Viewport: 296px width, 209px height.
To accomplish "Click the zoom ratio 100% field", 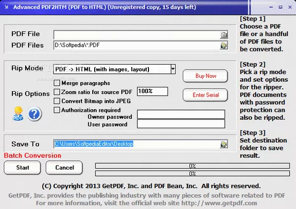I will pyautogui.click(x=152, y=92).
